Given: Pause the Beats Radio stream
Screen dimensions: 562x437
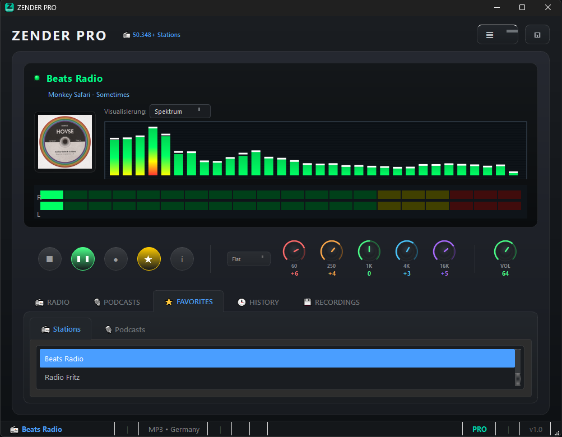Looking at the screenshot, I should click(83, 259).
